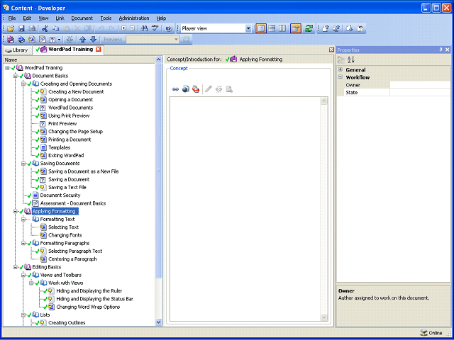
Task: Collapse the Formatting Text node
Action: 23,219
